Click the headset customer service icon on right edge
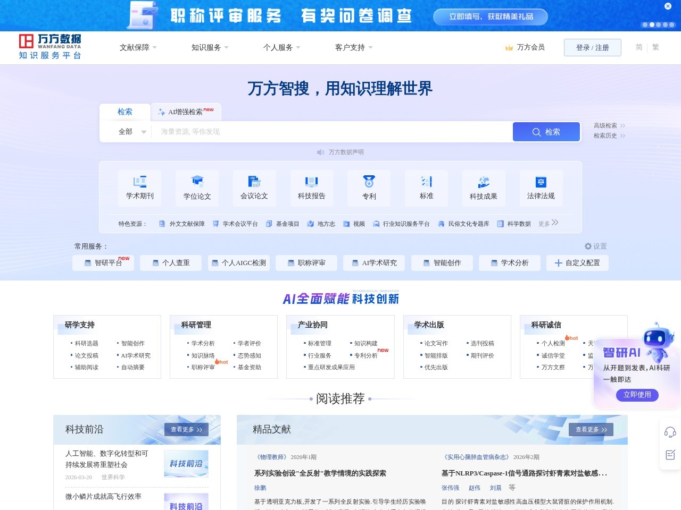The width and height of the screenshot is (681, 510). [669, 433]
